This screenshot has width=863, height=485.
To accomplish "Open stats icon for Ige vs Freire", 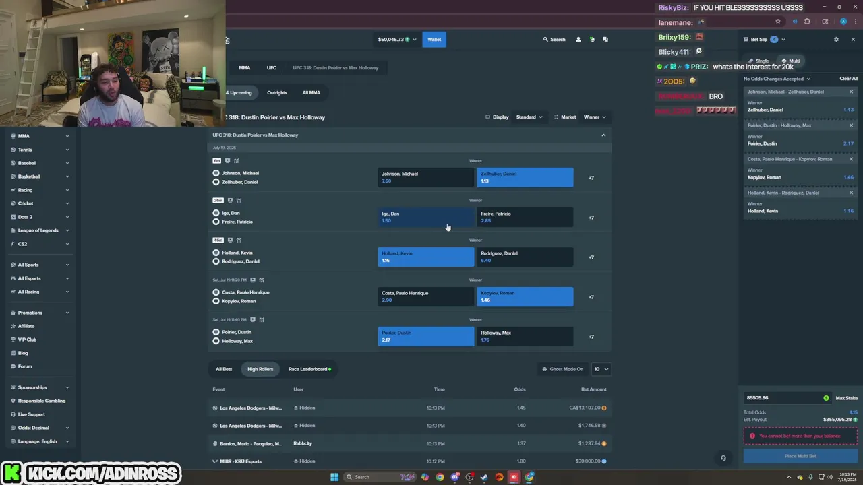I will point(239,200).
